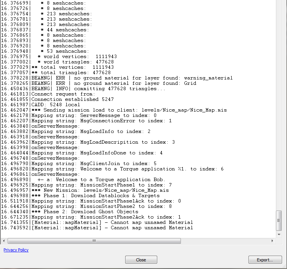Click the 'world triangles: 477628' line

[x=58, y=62]
